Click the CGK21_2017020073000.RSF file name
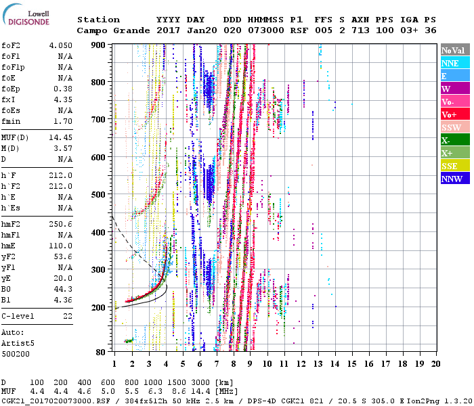 (x=56, y=401)
